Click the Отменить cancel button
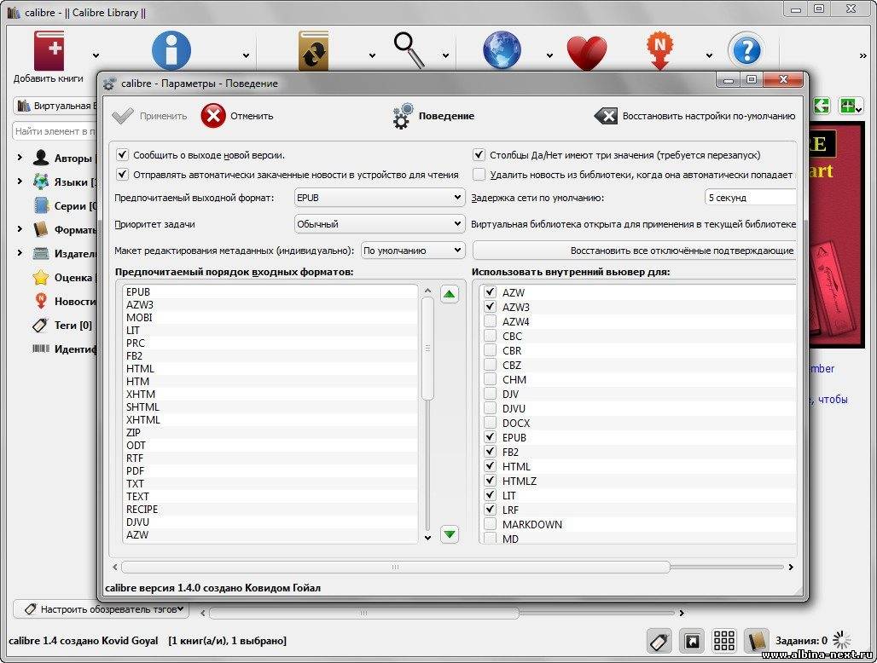This screenshot has height=663, width=877. click(238, 116)
